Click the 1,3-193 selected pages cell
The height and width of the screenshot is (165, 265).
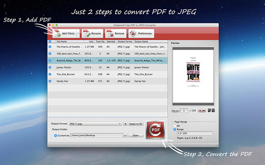click(x=111, y=60)
